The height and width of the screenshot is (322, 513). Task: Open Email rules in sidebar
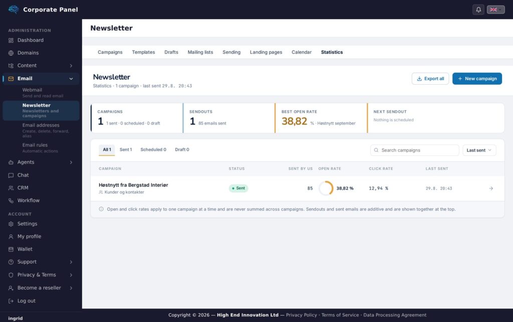[x=41, y=147]
